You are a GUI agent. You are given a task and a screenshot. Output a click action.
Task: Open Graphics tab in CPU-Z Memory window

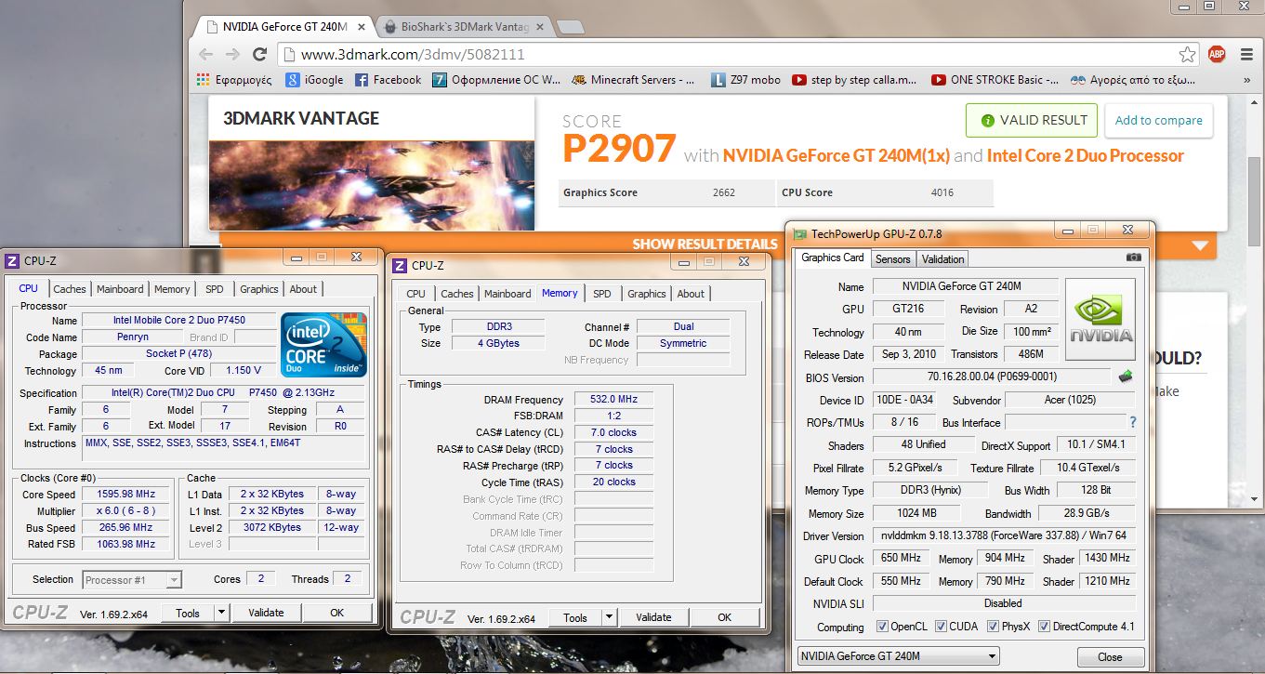pyautogui.click(x=647, y=294)
